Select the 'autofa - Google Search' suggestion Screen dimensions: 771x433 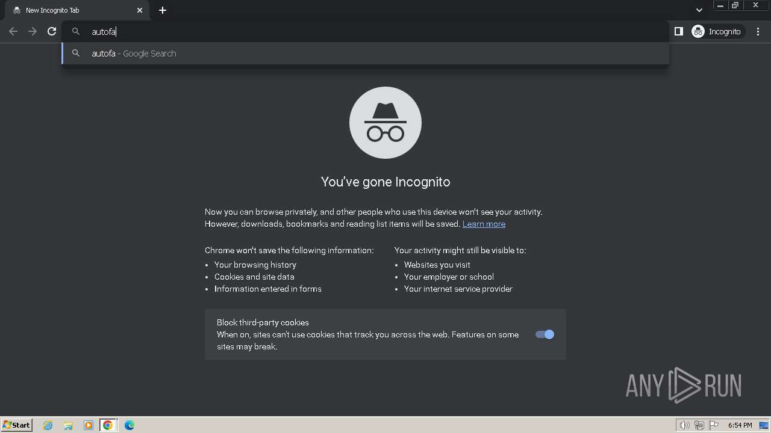click(x=365, y=54)
